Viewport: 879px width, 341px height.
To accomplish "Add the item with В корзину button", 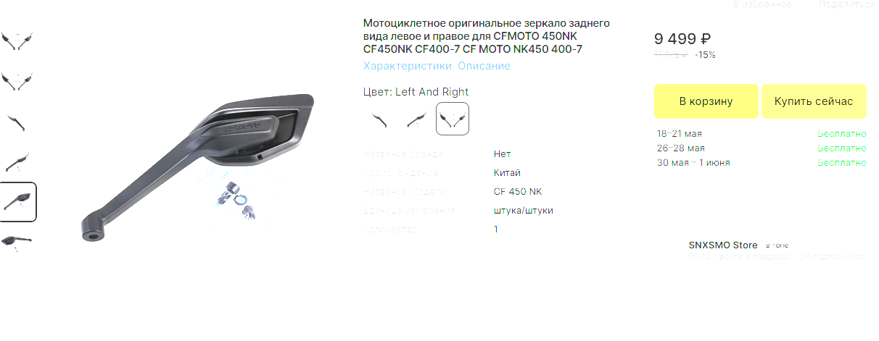I will [x=706, y=101].
